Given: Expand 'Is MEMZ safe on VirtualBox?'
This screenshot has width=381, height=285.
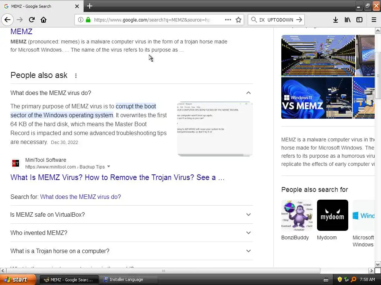Looking at the screenshot, I should tap(131, 214).
